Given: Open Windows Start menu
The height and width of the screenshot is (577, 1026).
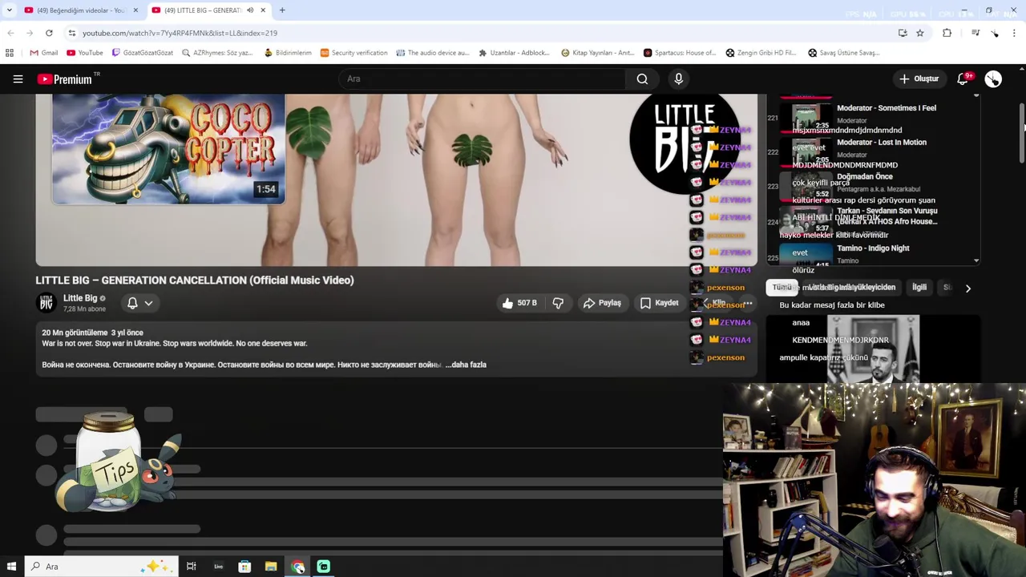Looking at the screenshot, I should click(11, 567).
